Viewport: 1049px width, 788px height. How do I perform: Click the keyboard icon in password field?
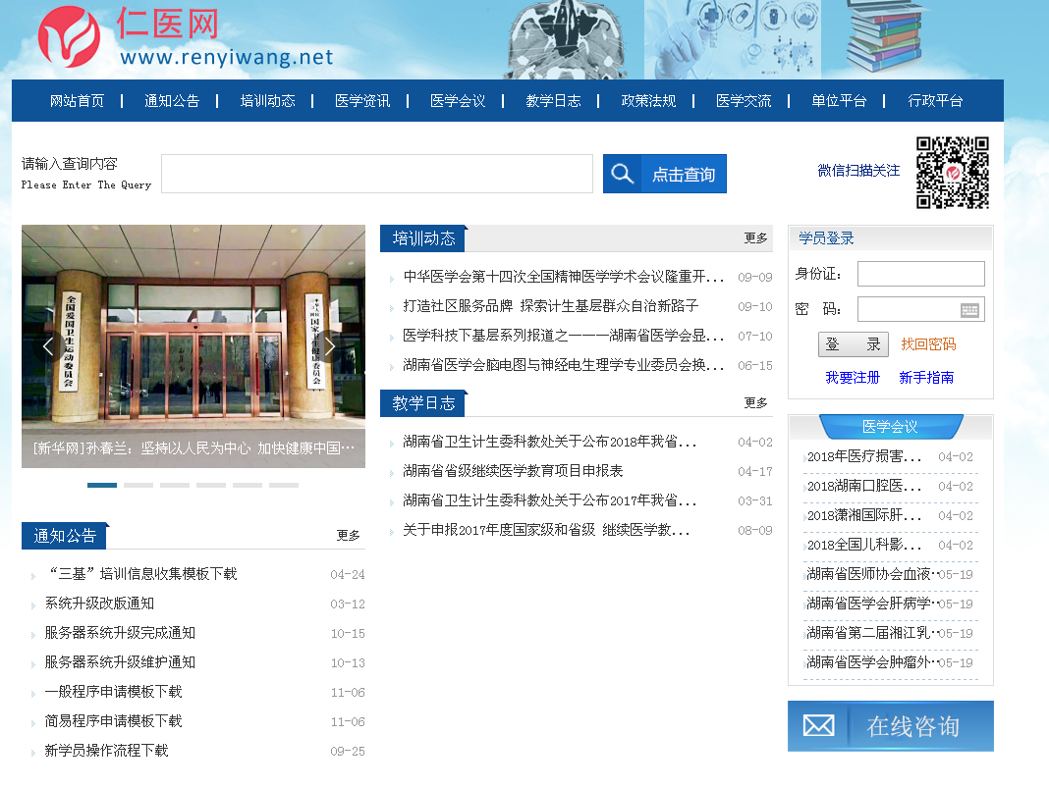click(x=969, y=310)
